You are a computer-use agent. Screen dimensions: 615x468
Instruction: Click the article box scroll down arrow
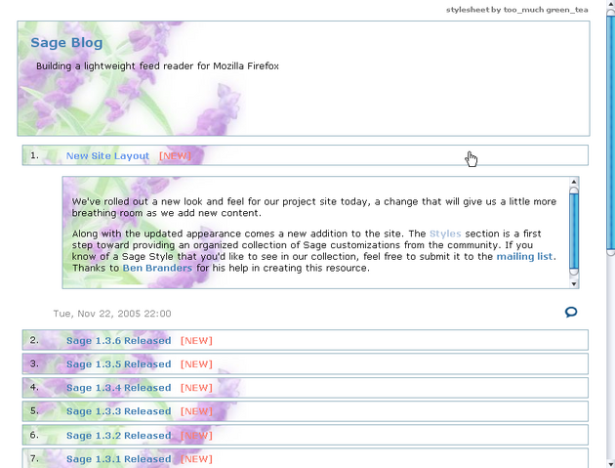click(574, 284)
